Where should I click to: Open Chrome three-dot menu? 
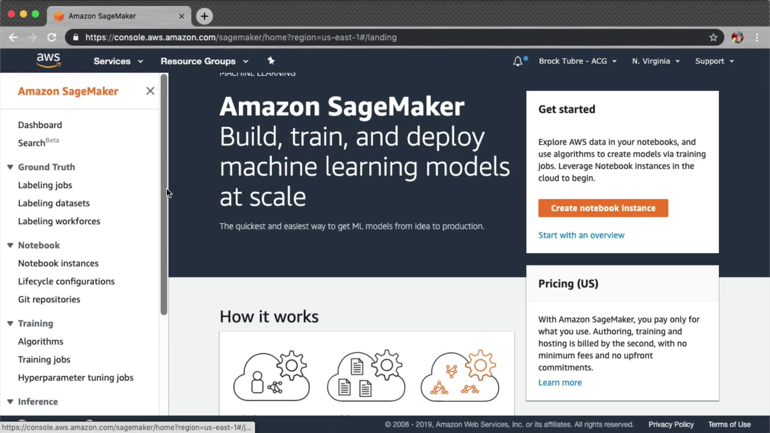point(757,37)
